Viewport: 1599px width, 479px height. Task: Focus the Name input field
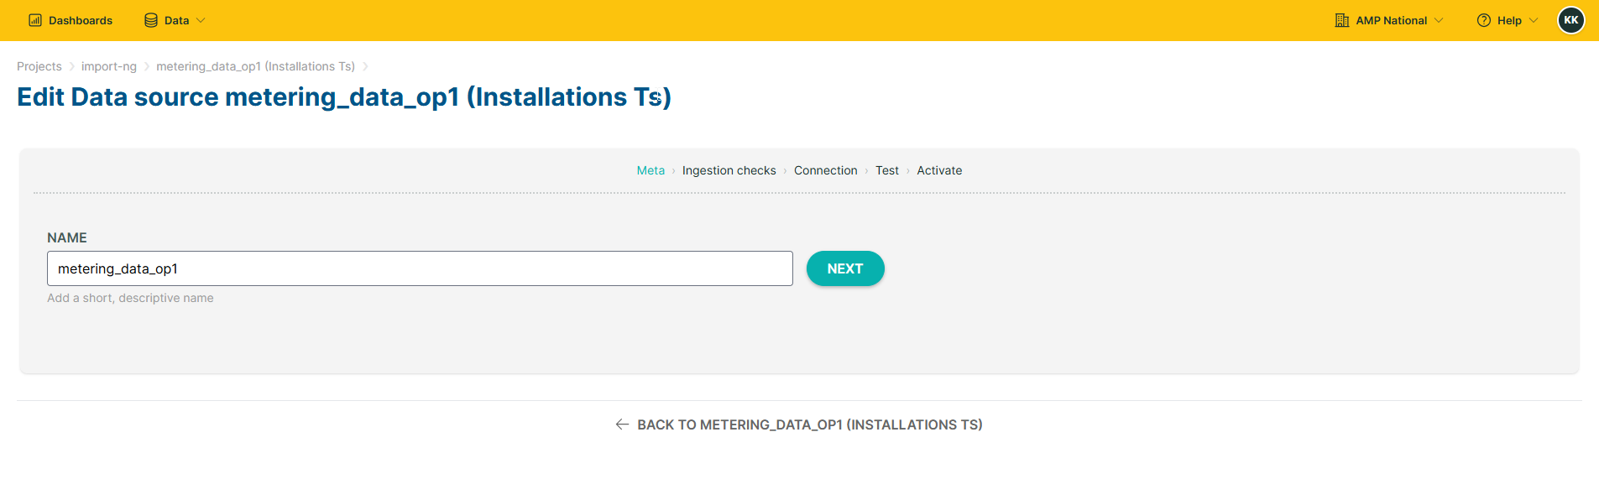click(420, 268)
